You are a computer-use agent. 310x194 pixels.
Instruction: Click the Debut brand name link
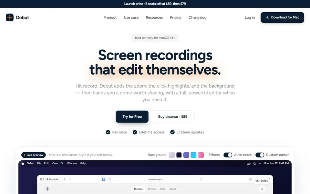coord(22,17)
